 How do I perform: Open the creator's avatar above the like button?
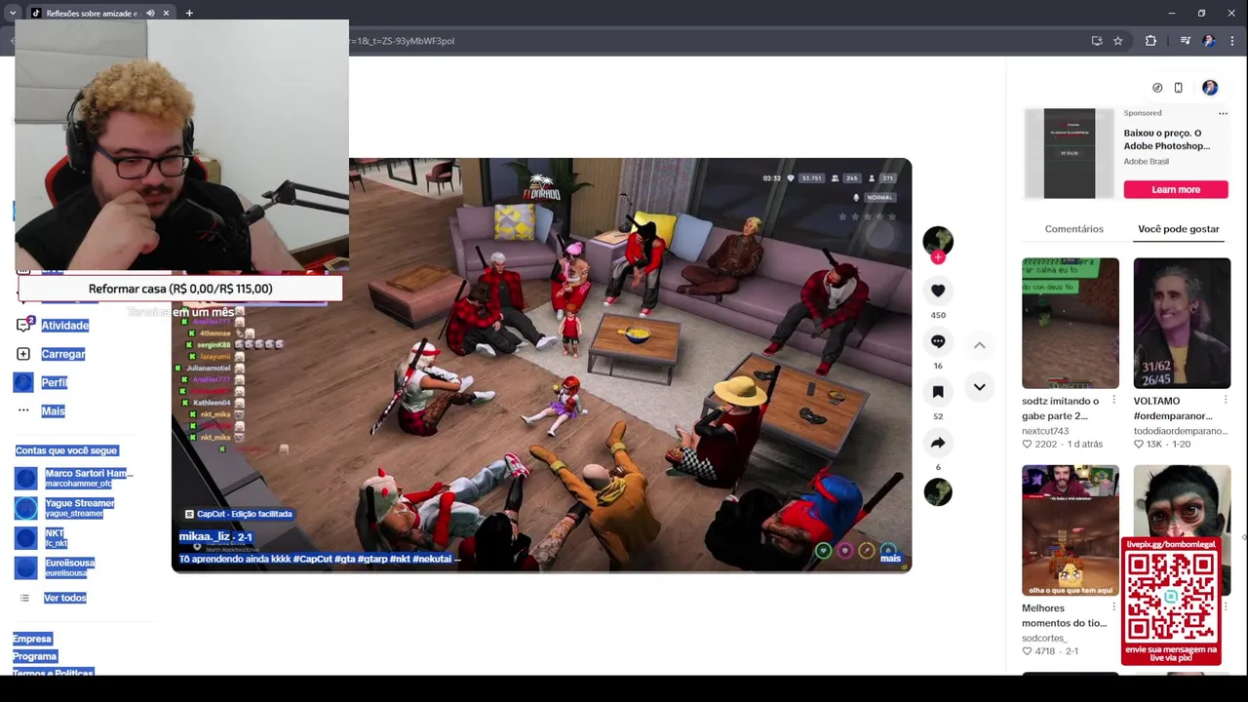938,241
